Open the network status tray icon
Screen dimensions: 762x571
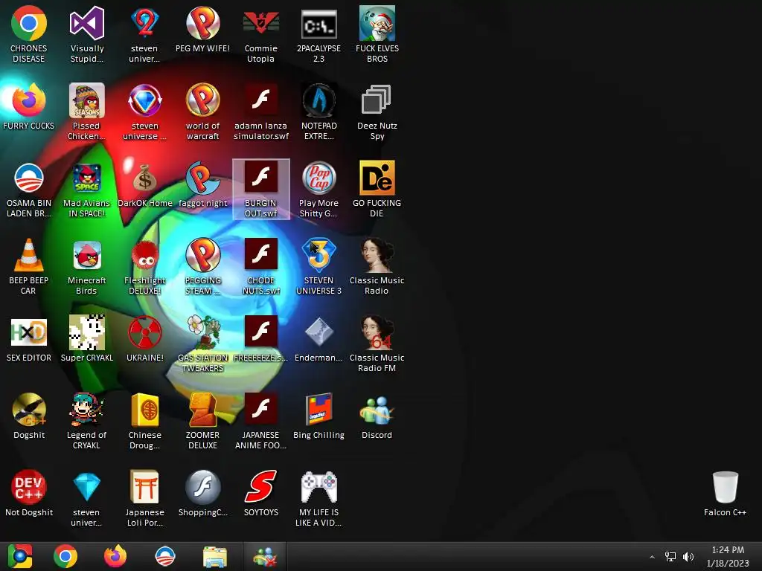670,557
